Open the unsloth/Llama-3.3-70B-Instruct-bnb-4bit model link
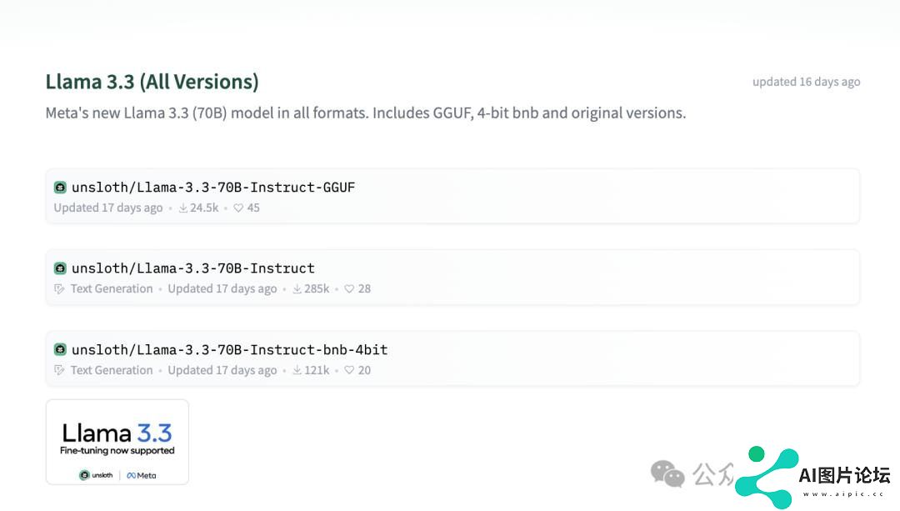This screenshot has width=900, height=511. click(x=229, y=350)
